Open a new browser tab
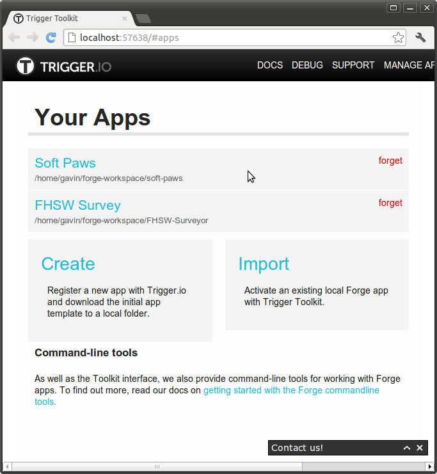Screen dimensions: 437x474 (x=143, y=19)
